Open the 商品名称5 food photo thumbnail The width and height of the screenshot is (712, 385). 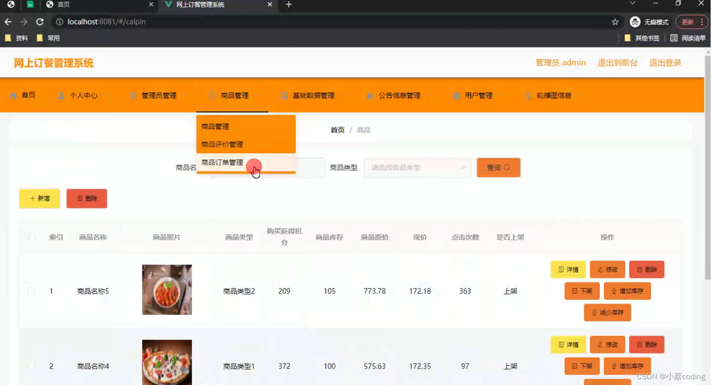point(167,290)
